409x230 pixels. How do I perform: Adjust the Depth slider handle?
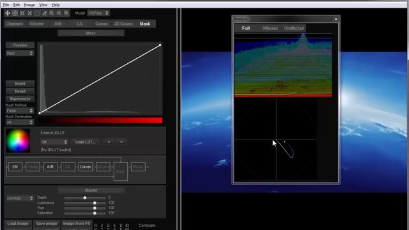click(x=85, y=198)
